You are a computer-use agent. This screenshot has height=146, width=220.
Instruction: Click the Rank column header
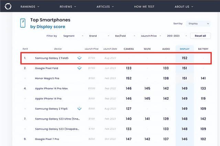pyautogui.click(x=25, y=49)
